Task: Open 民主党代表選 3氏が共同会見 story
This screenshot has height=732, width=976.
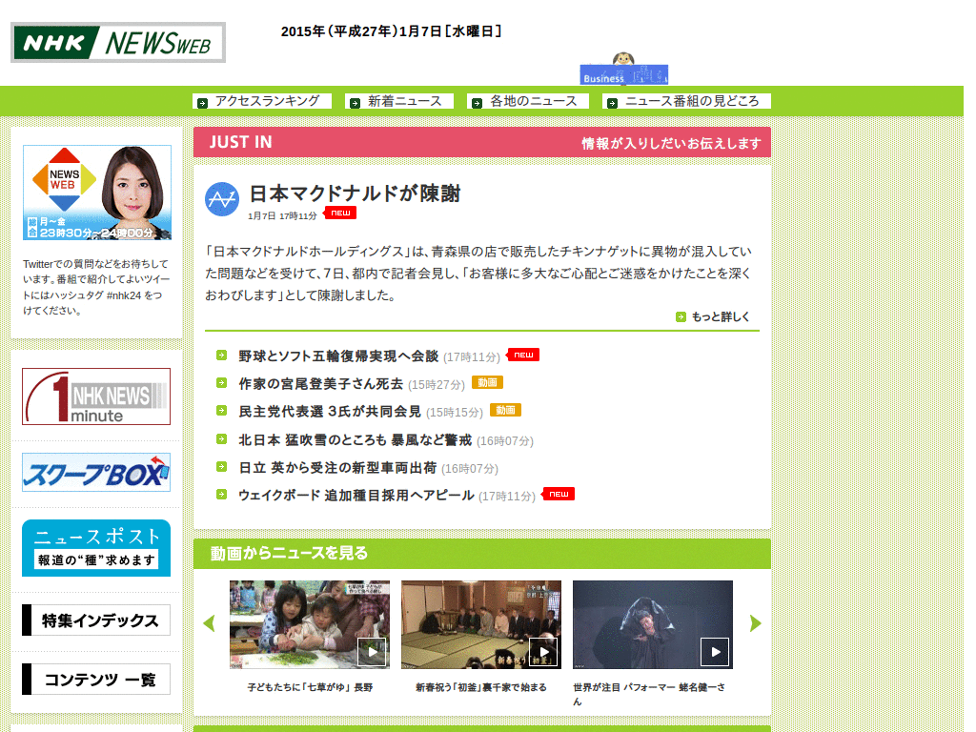Action: 330,412
